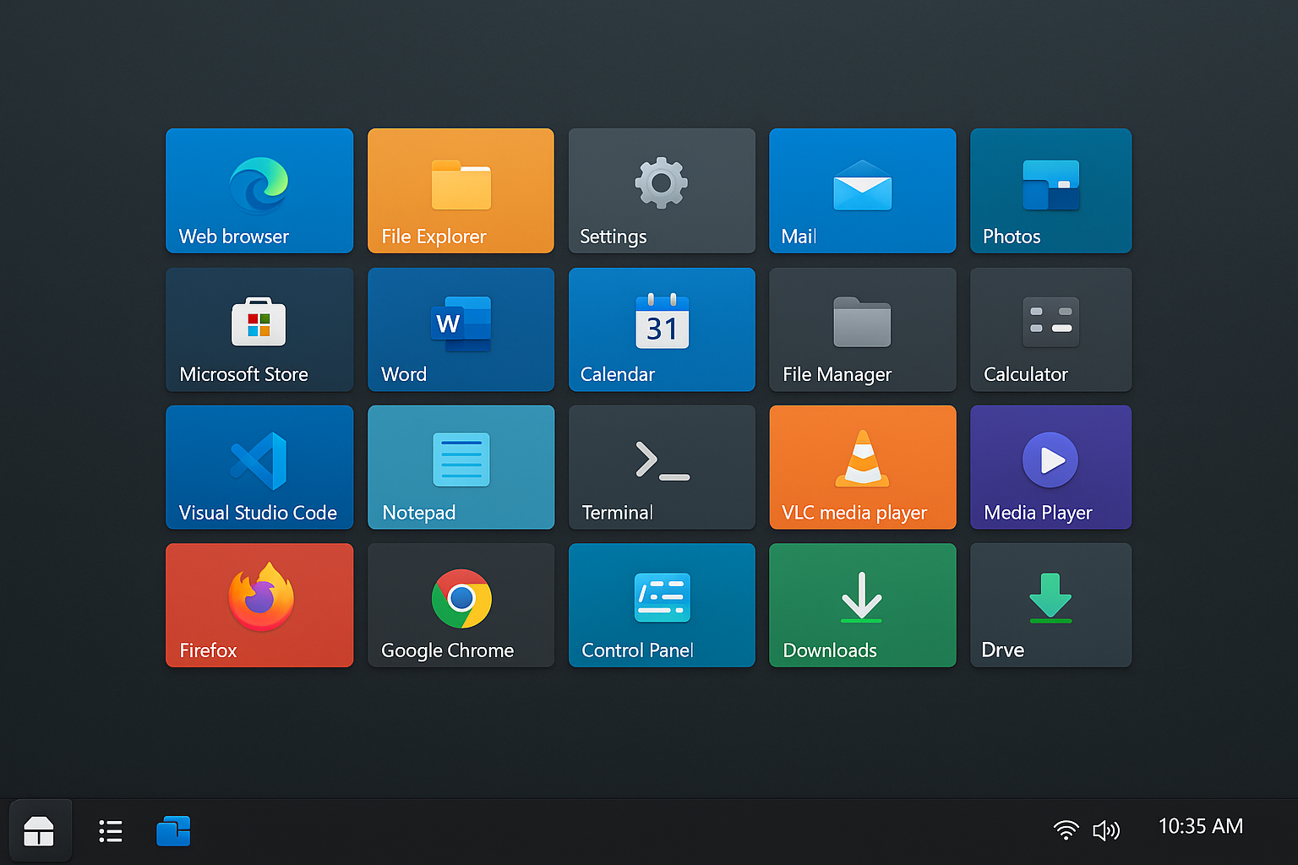Open Visual Studio Code
1298x865 pixels.
tap(259, 467)
